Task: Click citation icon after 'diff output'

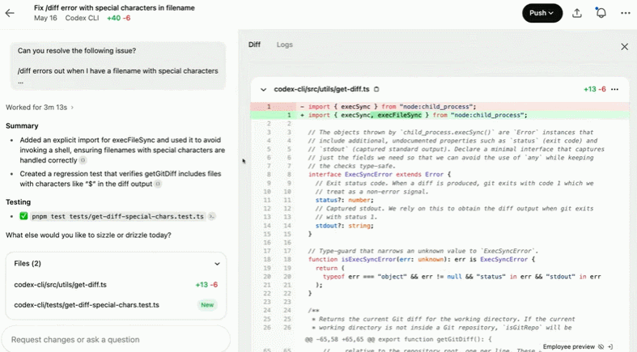Action: [158, 184]
